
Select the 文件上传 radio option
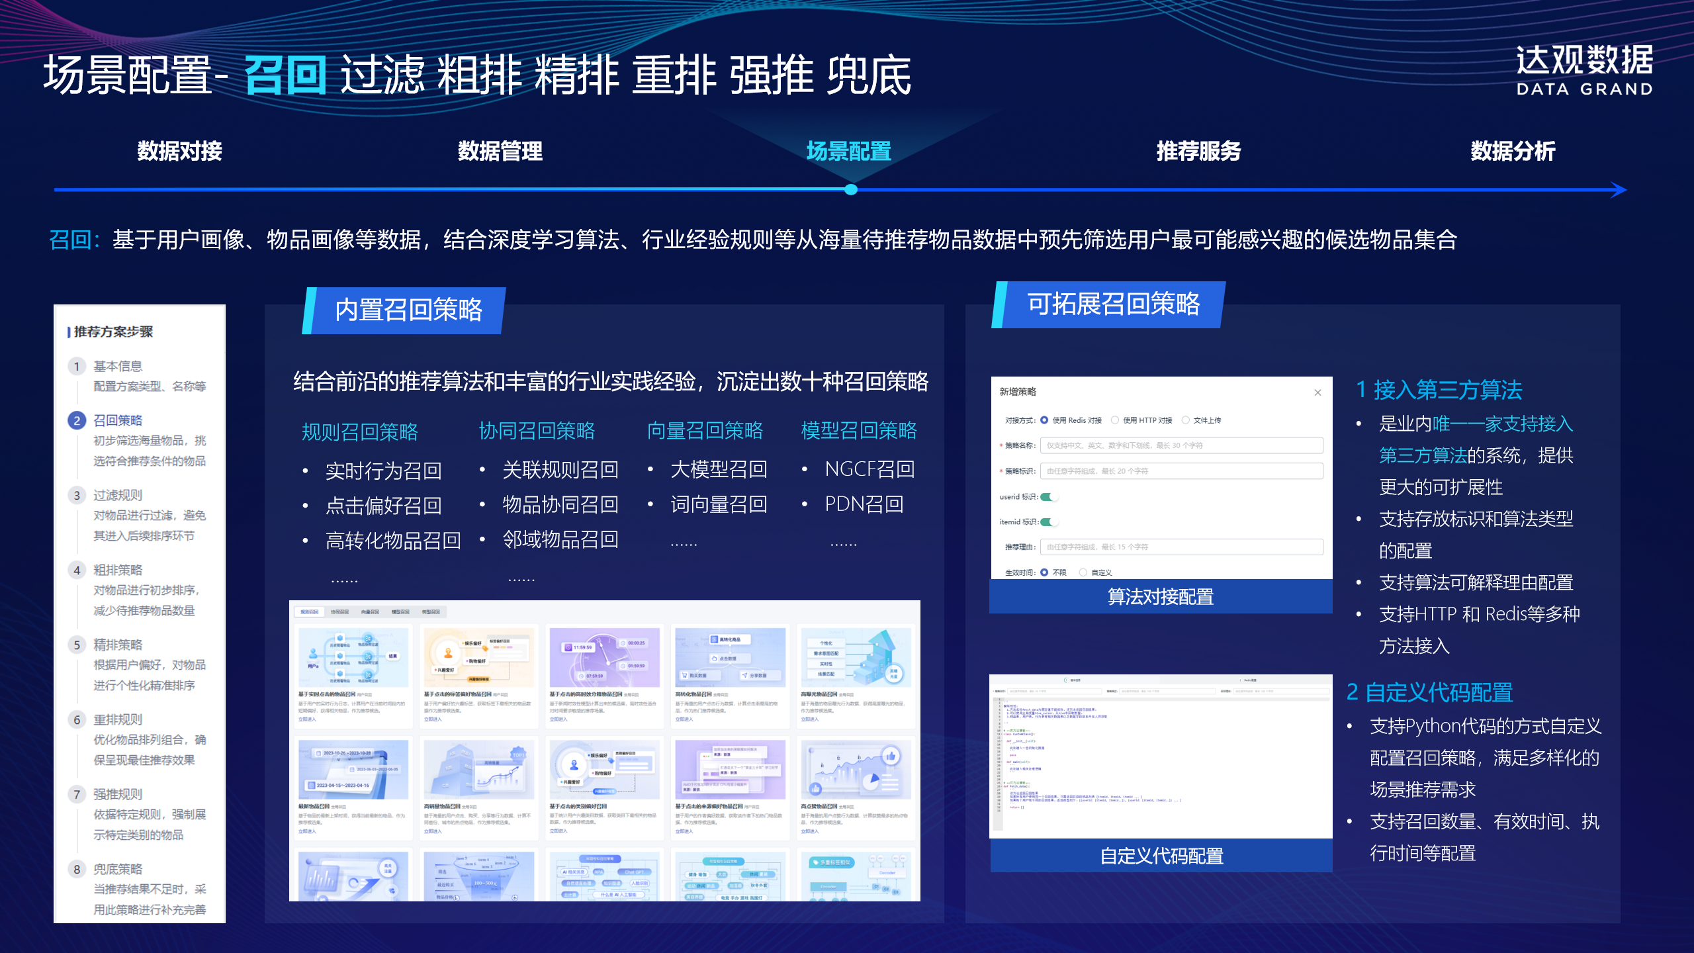coord(1186,420)
